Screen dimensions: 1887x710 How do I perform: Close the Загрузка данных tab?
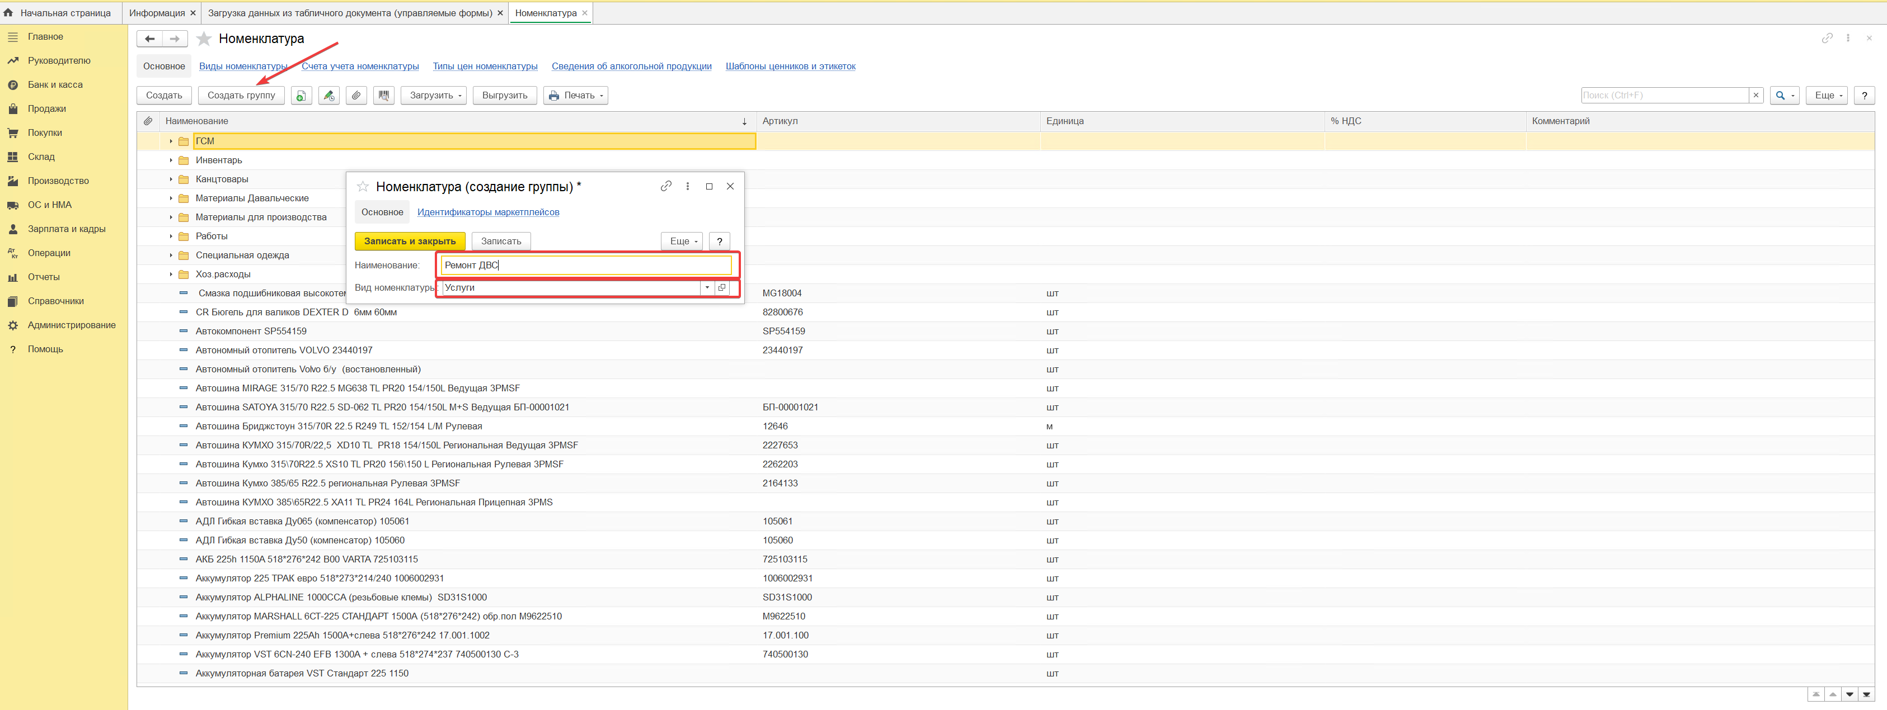coord(500,13)
